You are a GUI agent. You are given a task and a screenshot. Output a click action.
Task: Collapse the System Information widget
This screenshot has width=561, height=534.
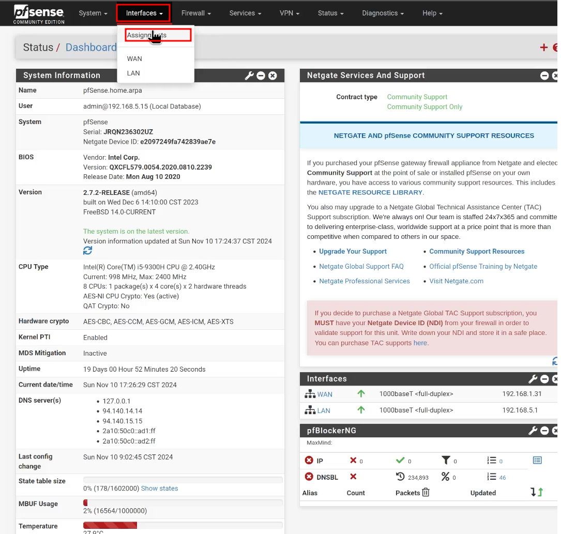pyautogui.click(x=261, y=75)
